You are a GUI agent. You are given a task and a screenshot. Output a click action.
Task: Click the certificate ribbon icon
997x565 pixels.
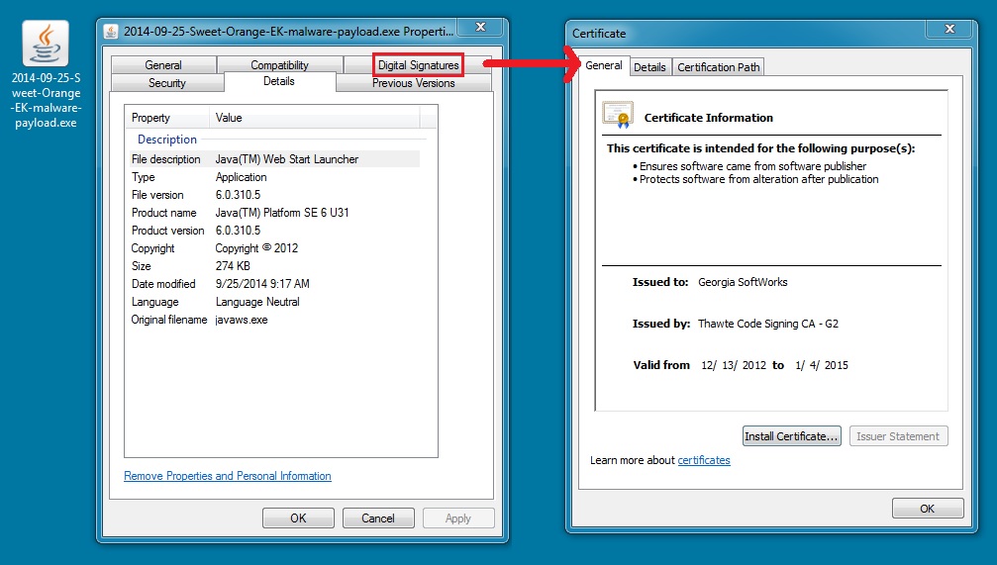point(617,116)
